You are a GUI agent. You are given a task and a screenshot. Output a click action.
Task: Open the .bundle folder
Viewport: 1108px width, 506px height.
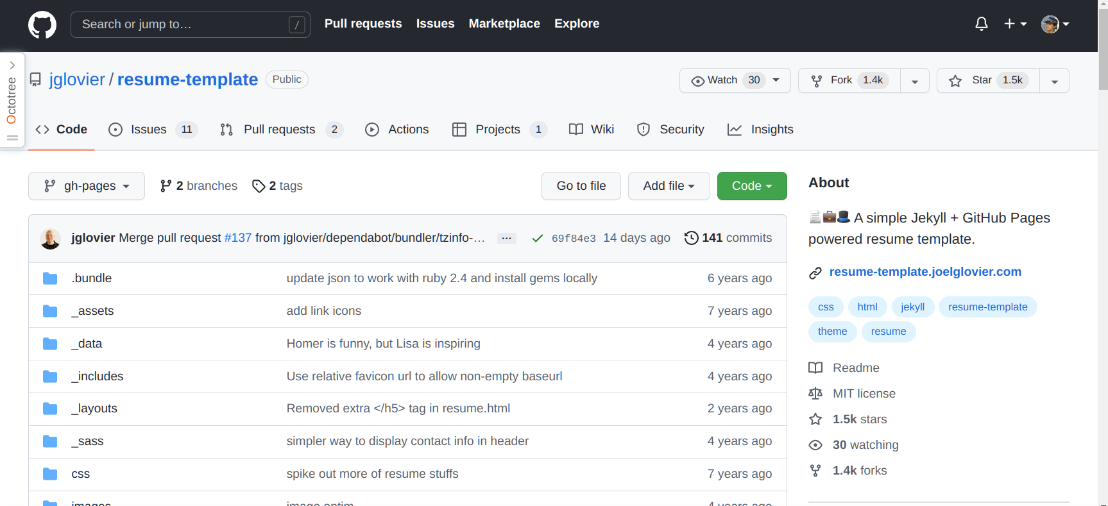(x=92, y=278)
